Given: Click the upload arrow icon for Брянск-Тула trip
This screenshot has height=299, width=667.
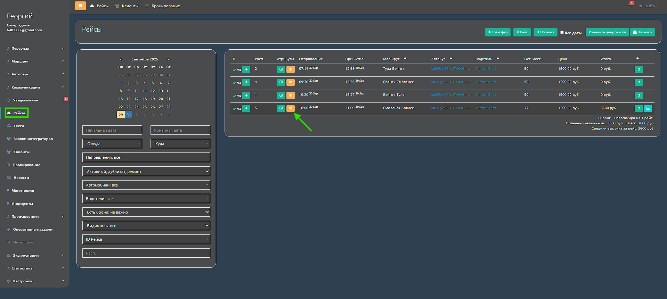Looking at the screenshot, I should pyautogui.click(x=638, y=95).
